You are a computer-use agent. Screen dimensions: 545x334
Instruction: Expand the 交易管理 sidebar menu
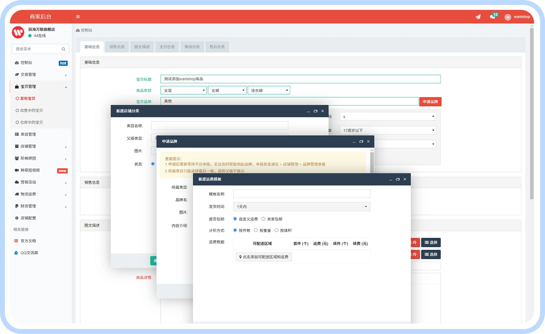[41, 75]
